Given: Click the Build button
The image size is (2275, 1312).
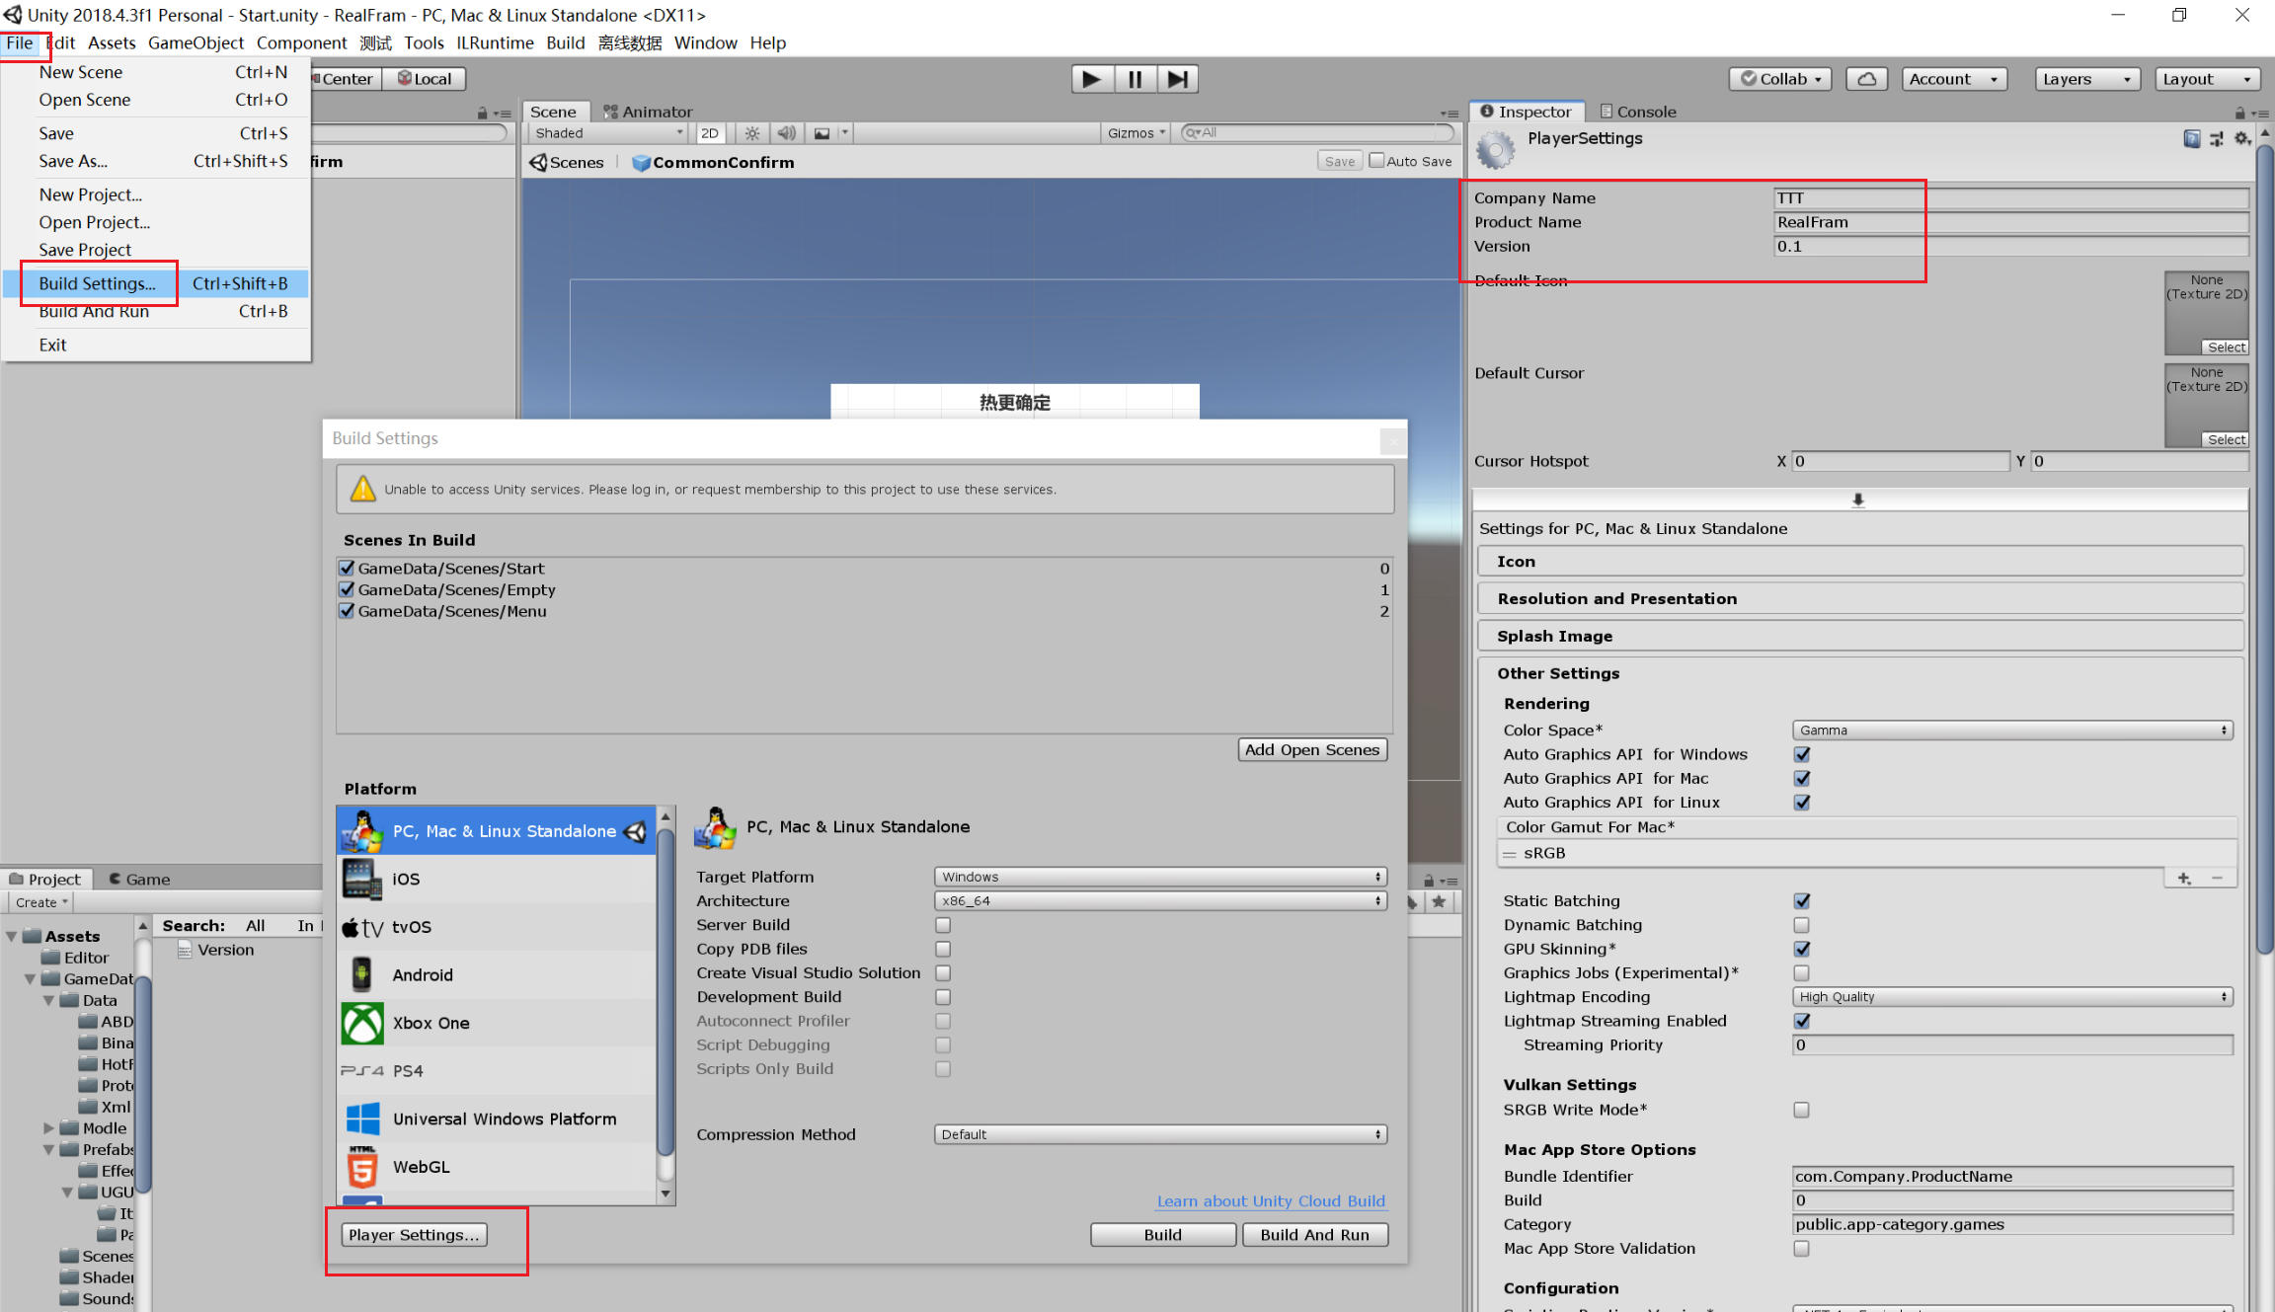Looking at the screenshot, I should pyautogui.click(x=1163, y=1235).
